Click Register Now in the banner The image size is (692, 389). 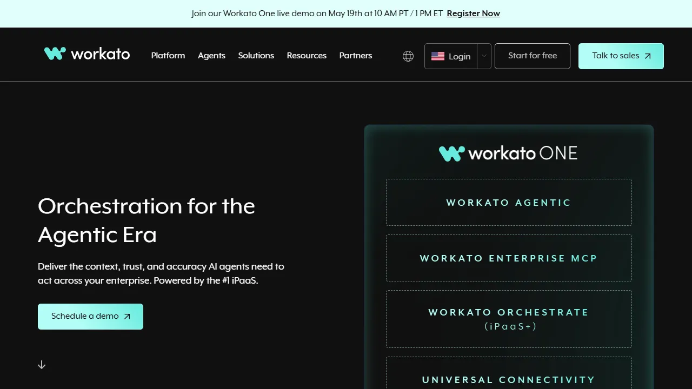(474, 14)
